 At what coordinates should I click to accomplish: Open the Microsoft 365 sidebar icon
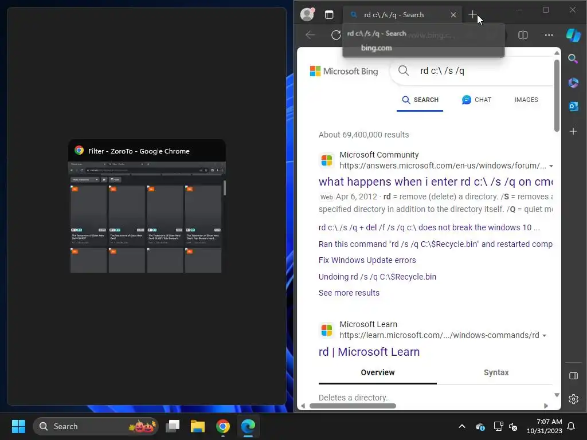click(573, 82)
